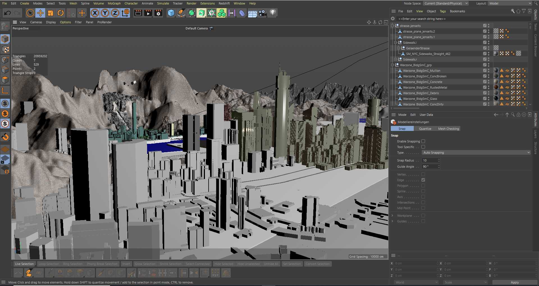Toggle the Z axis lock icon
The height and width of the screenshot is (286, 539).
click(x=115, y=13)
